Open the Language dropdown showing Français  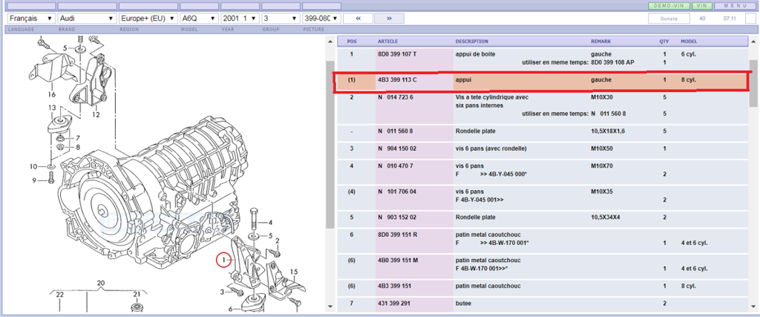click(30, 18)
